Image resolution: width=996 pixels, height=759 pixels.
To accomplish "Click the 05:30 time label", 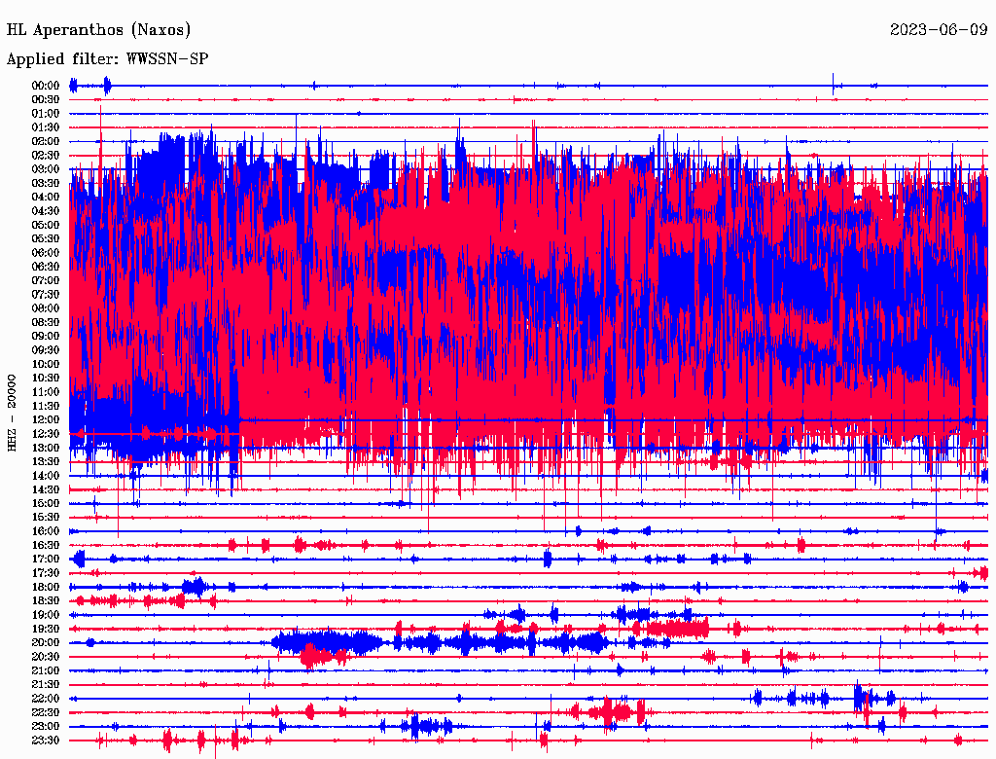I will coord(46,238).
